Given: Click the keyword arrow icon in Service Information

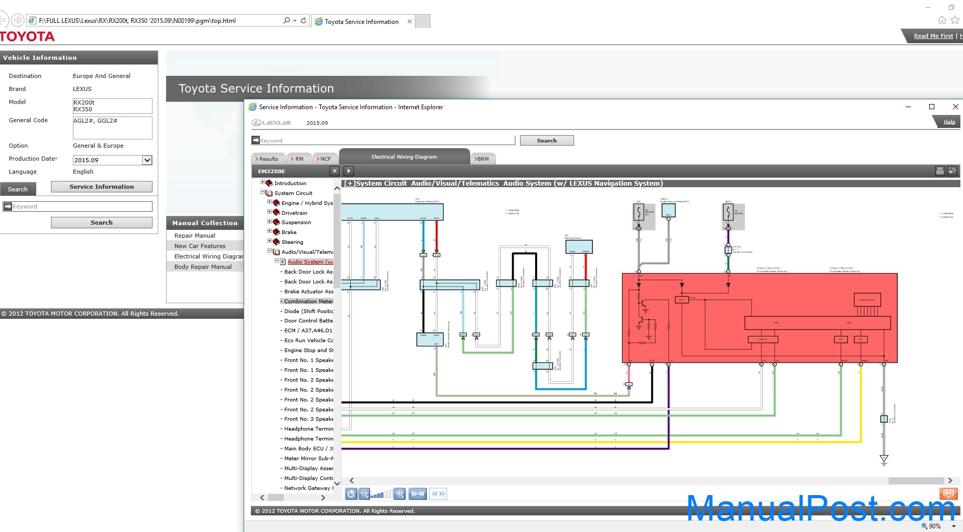Looking at the screenshot, I should pos(256,140).
